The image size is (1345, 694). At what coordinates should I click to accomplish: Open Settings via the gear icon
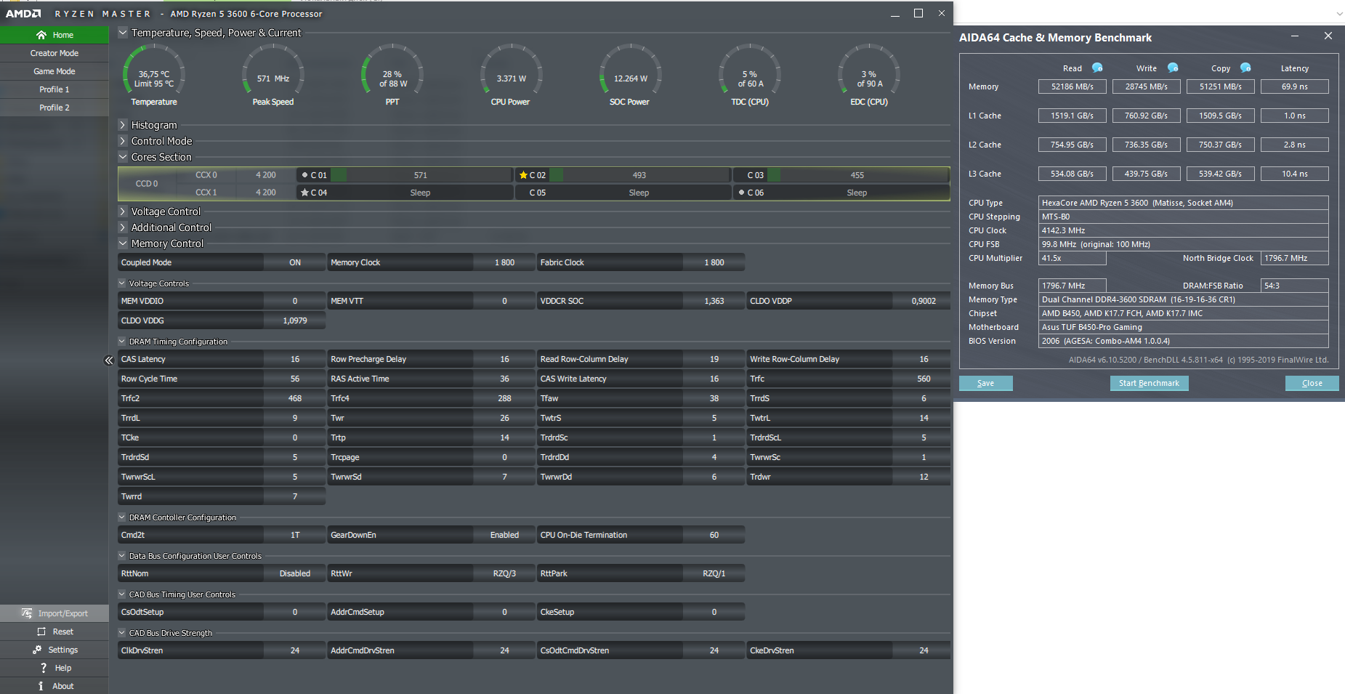point(37,650)
